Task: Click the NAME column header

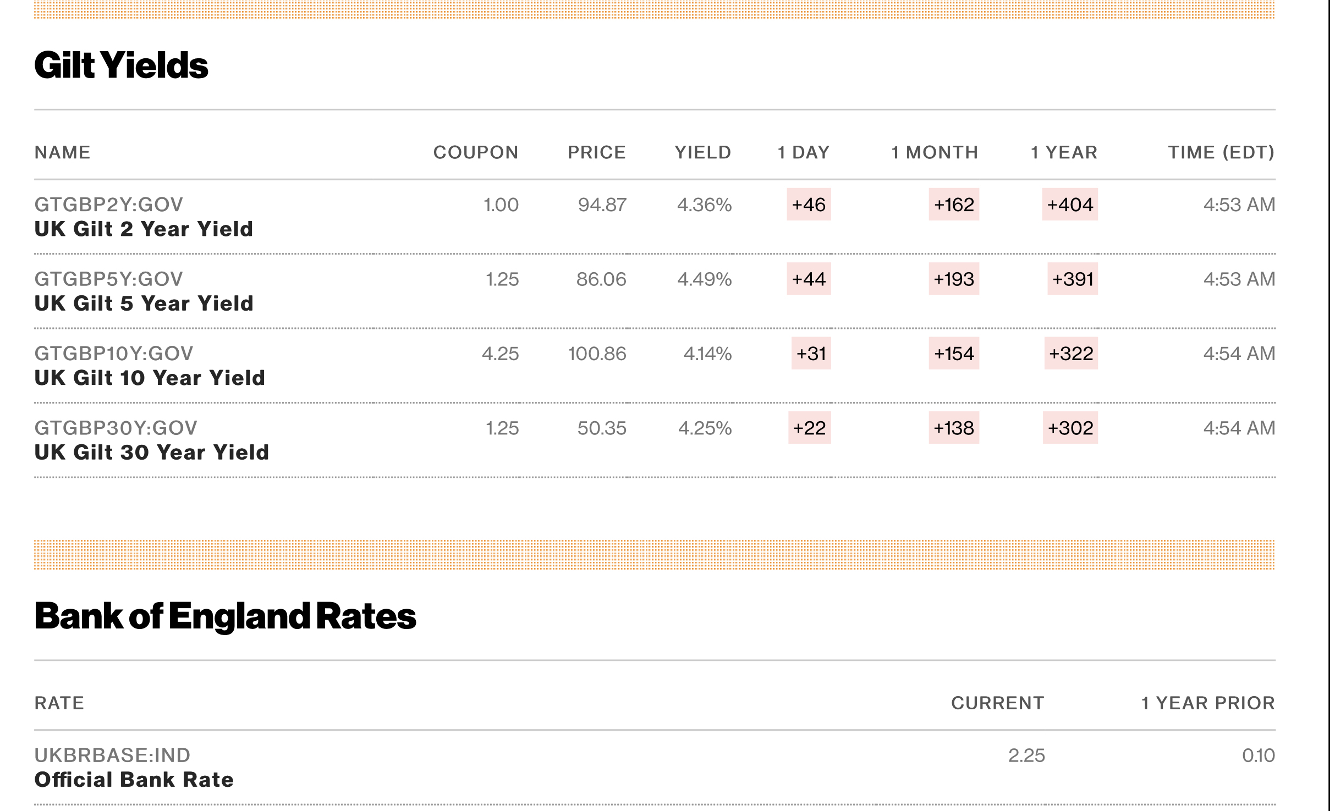Action: pyautogui.click(x=62, y=152)
